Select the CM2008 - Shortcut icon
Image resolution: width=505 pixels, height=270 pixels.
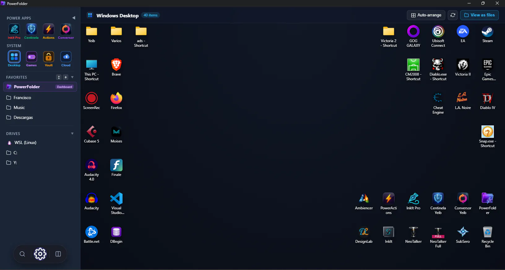tap(413, 70)
